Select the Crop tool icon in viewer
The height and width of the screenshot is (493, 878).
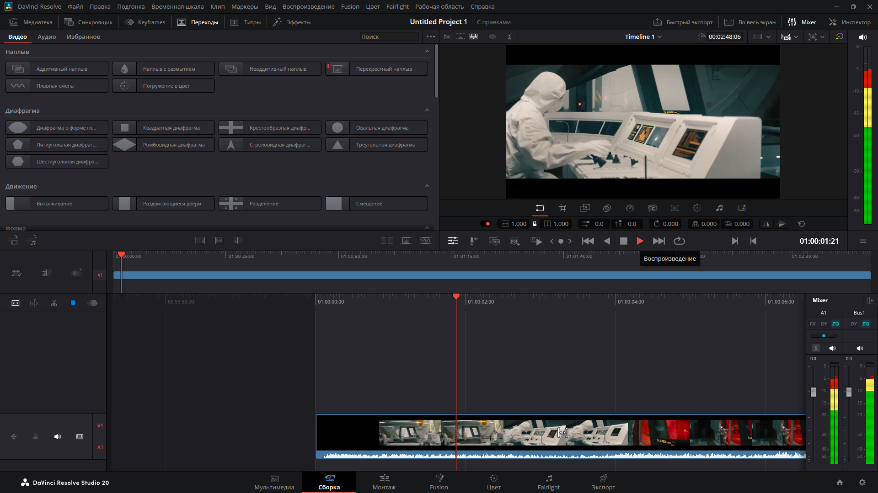pos(562,208)
